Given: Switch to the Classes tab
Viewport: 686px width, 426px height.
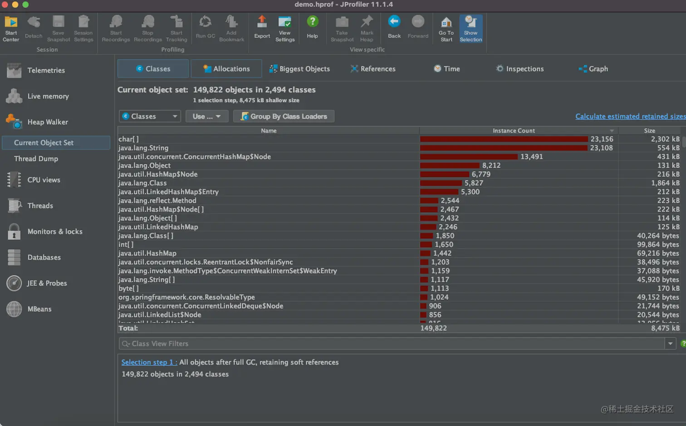Looking at the screenshot, I should point(153,69).
